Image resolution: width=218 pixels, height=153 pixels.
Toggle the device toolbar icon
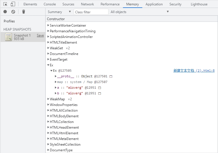13,4
